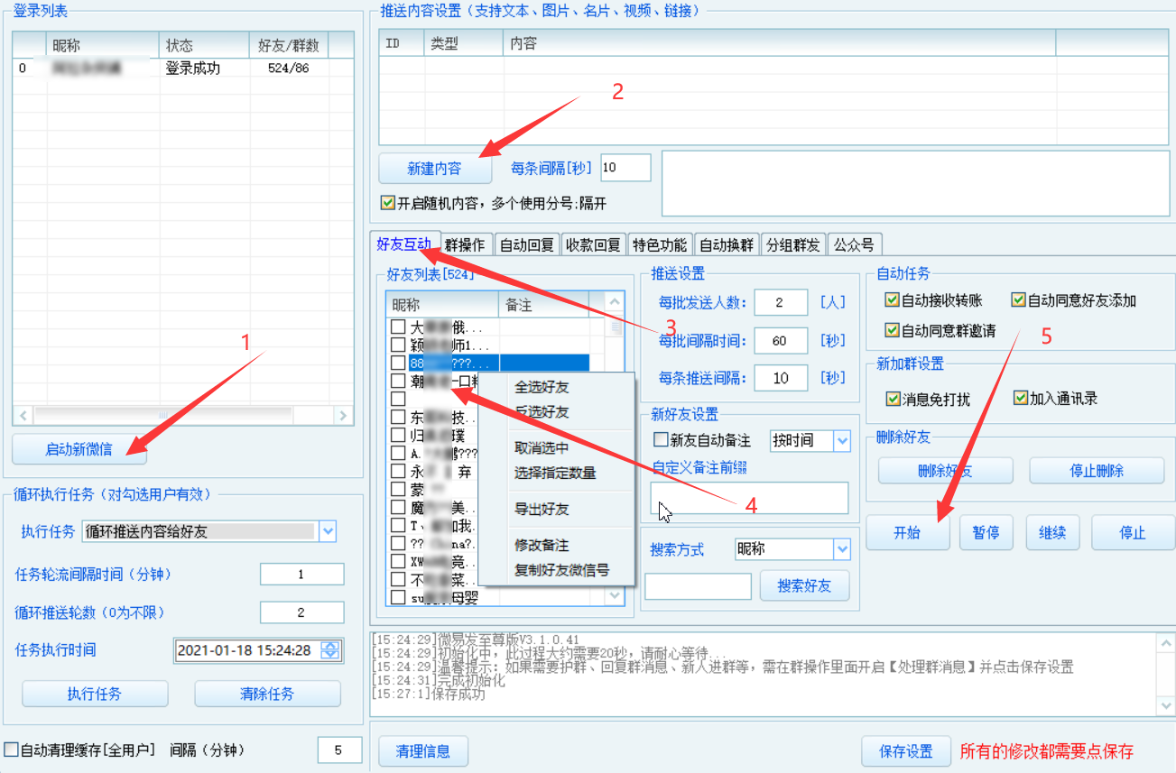
Task: Choose 导出好友 in the context menu
Action: 542,509
